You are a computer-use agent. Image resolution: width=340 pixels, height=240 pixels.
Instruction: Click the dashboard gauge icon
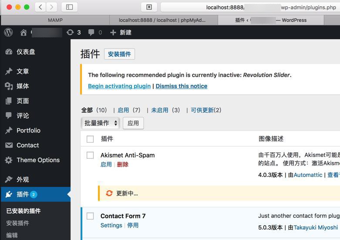[9, 52]
